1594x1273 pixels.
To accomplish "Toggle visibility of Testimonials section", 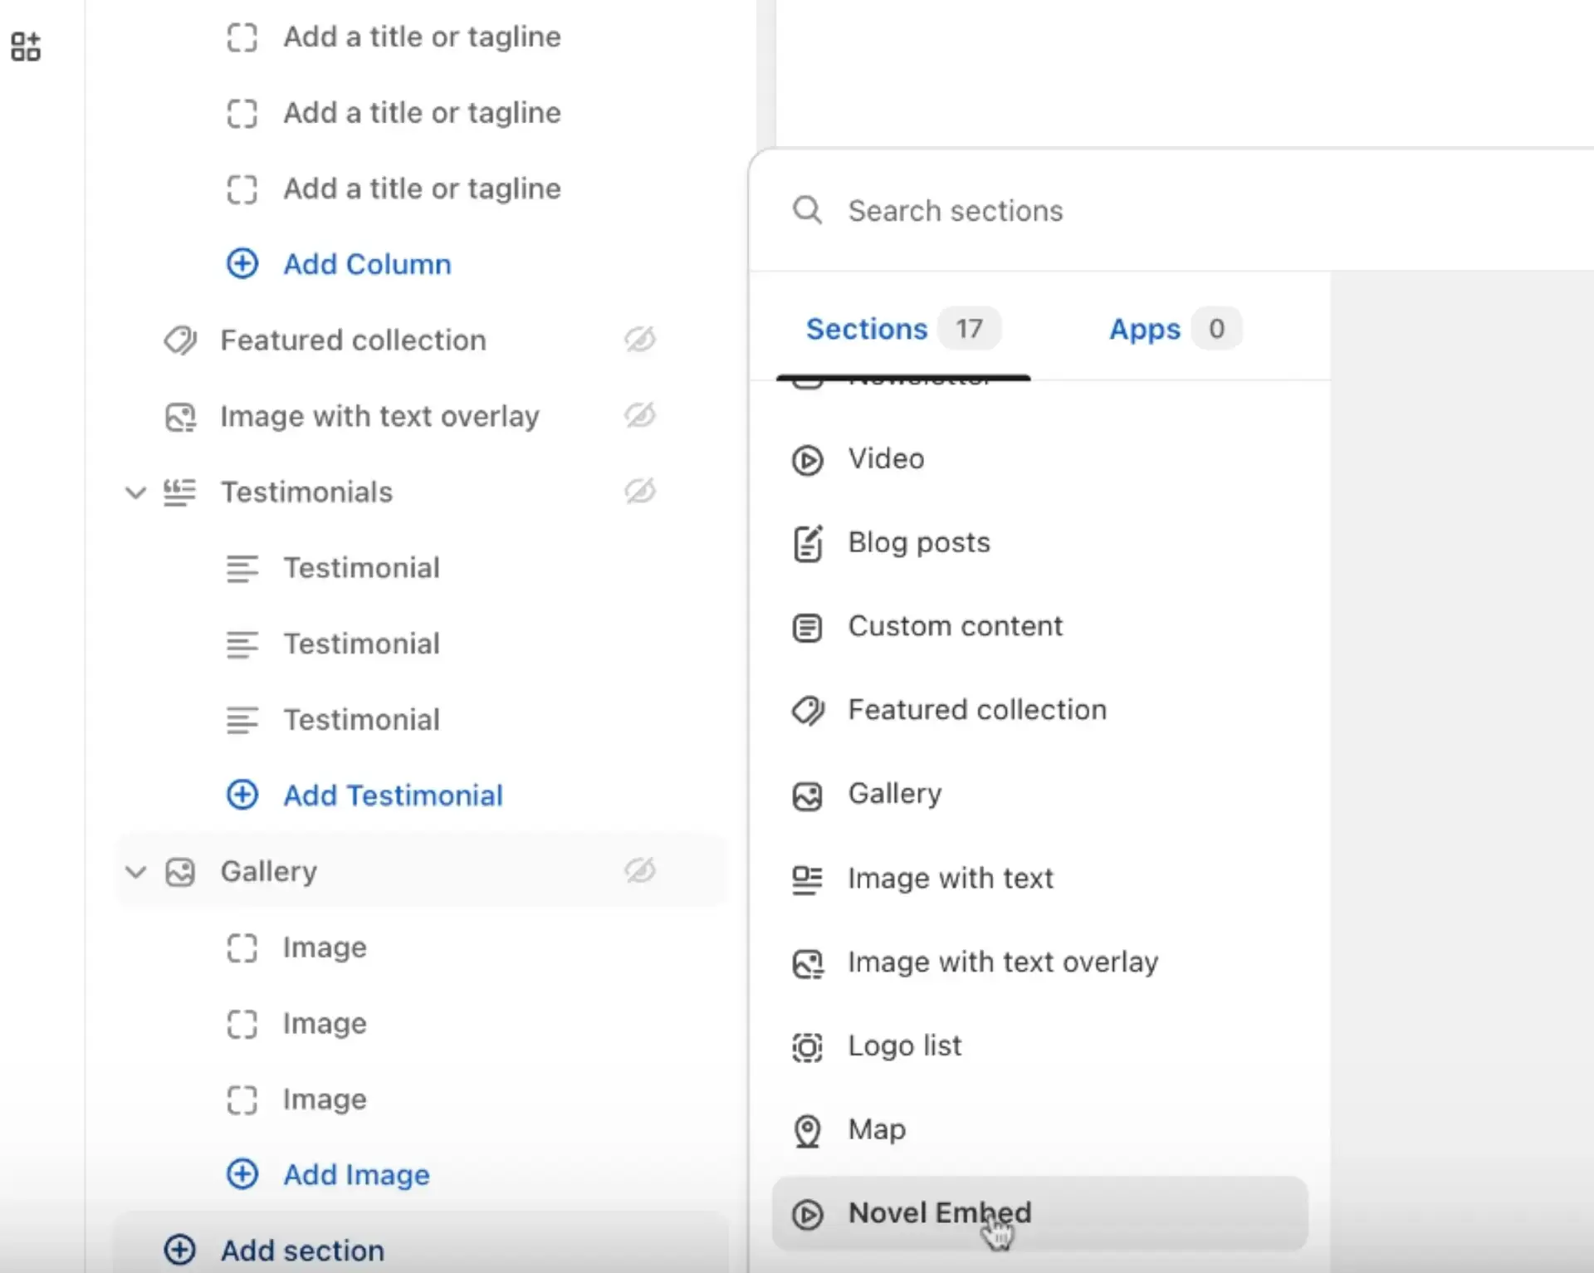I will tap(640, 491).
